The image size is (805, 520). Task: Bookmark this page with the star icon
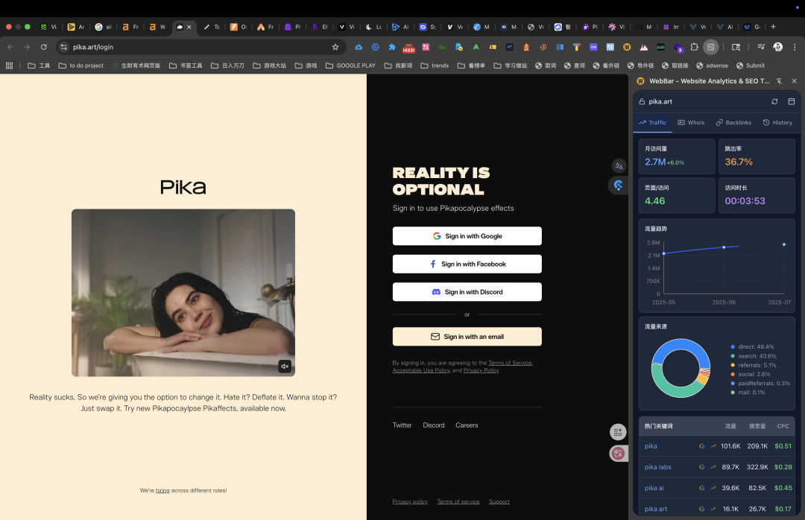pos(335,47)
